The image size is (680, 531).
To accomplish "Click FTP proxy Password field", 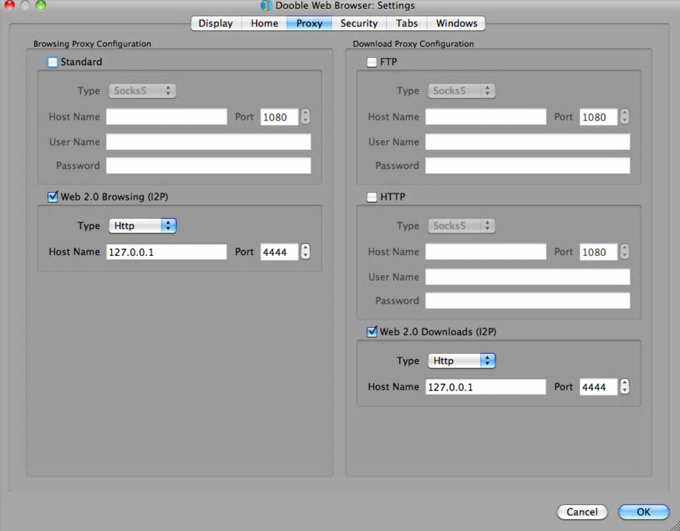I will [x=528, y=166].
